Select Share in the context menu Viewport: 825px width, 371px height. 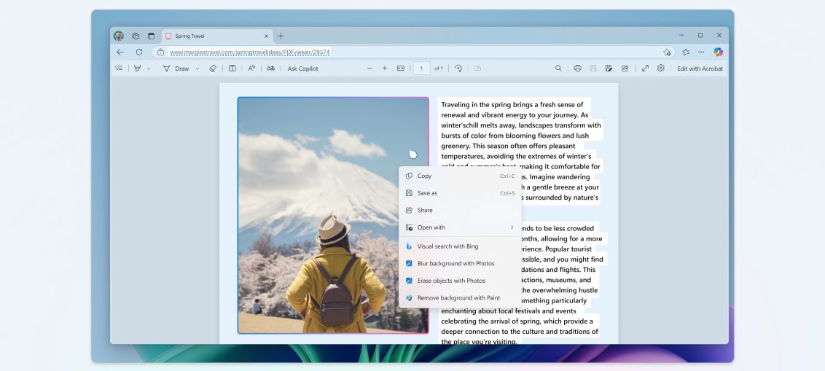click(x=461, y=210)
